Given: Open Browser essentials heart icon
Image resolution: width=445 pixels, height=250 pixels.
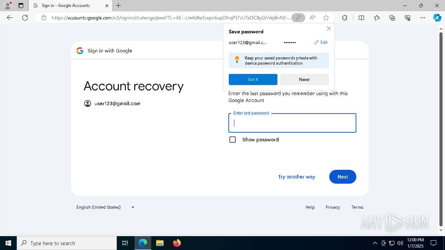Looking at the screenshot, I should point(407,18).
